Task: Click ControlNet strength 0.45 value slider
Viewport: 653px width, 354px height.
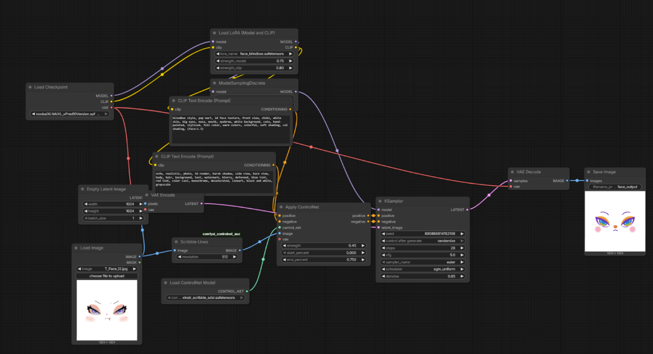Action: point(323,246)
